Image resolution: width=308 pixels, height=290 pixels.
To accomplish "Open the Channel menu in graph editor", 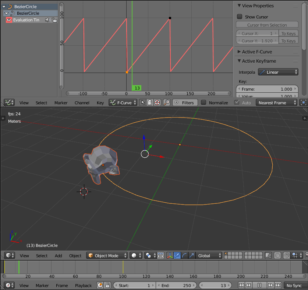I will coord(82,103).
